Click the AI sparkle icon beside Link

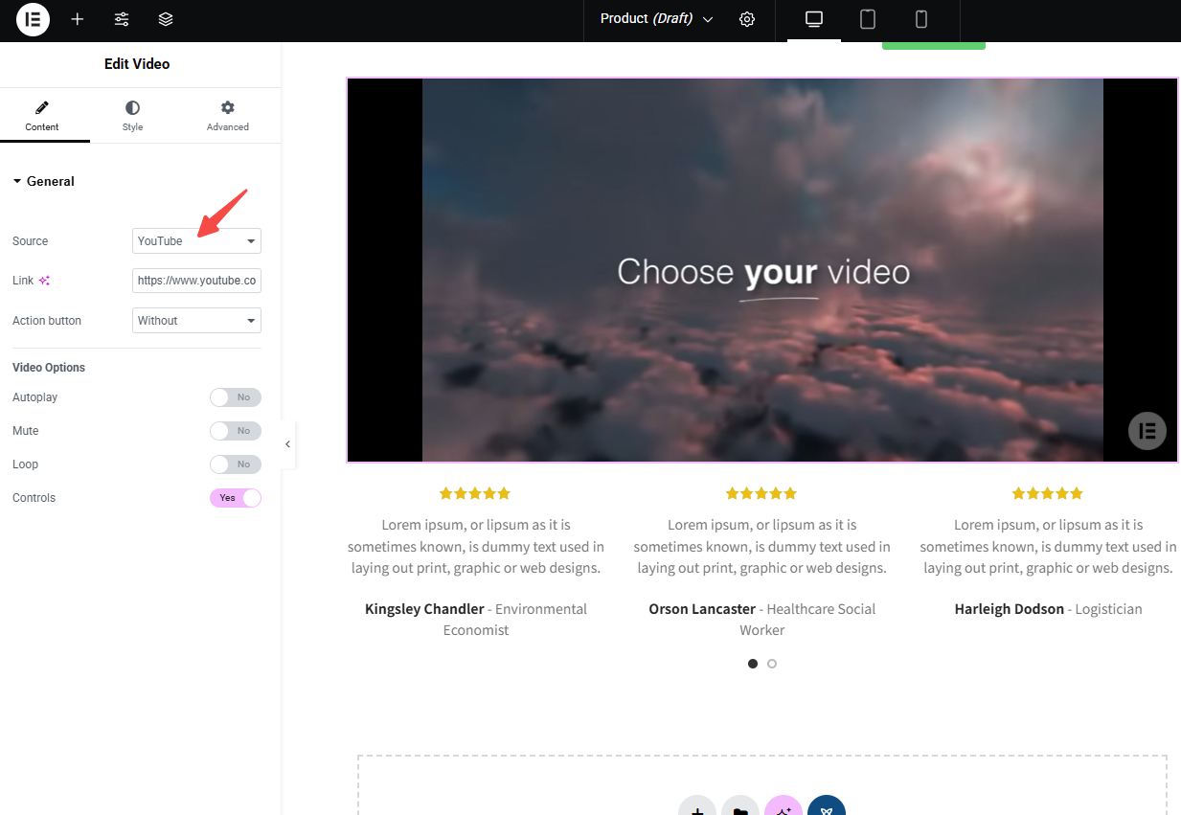(44, 281)
